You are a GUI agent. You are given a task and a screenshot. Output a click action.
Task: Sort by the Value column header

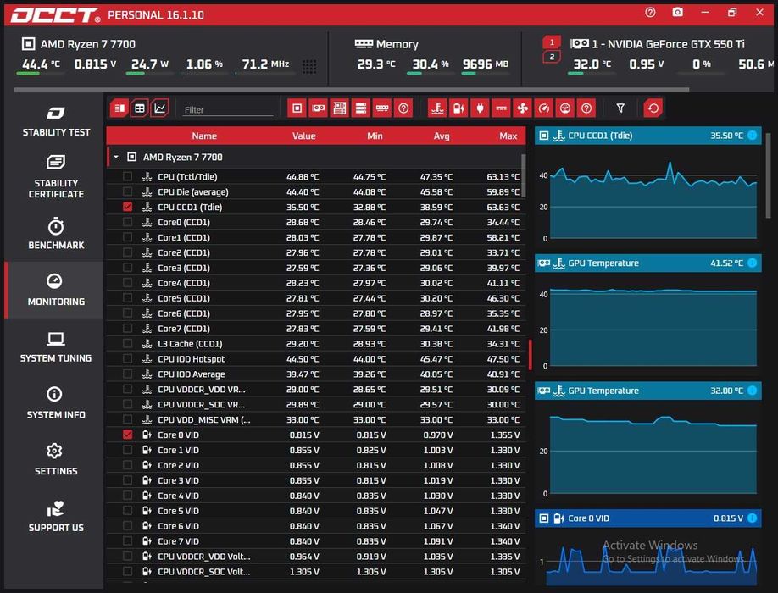[x=303, y=136]
